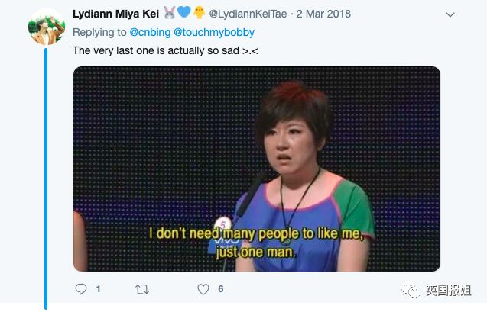
Task: Click the blue vertical thread line
Action: [46, 175]
